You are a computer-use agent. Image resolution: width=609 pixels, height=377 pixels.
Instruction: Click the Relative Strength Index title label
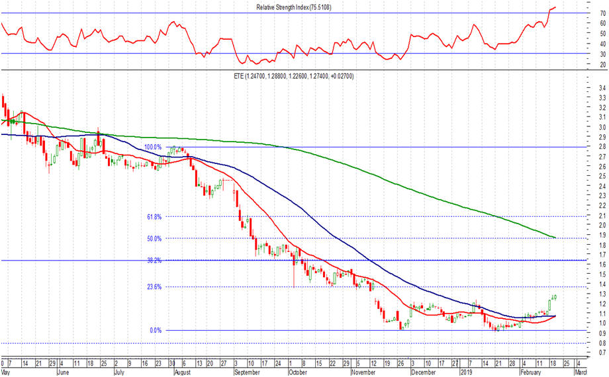(x=293, y=7)
